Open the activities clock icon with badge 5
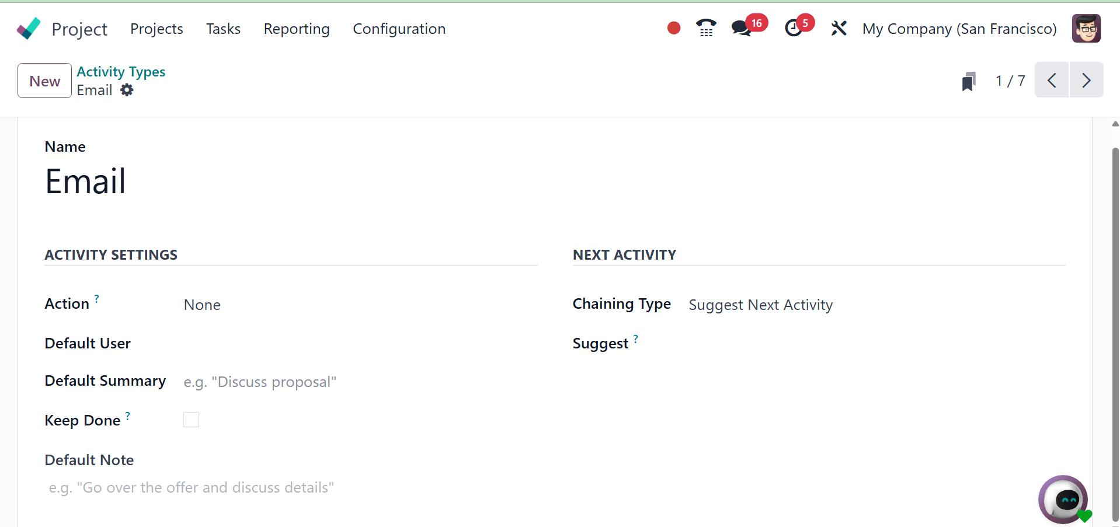 point(794,28)
